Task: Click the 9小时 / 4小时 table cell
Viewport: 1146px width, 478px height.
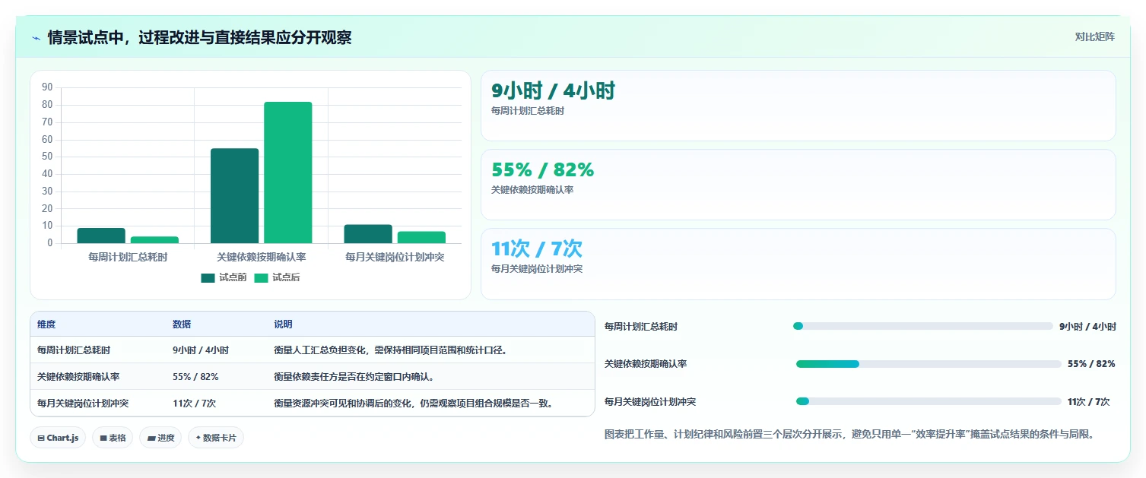Action: click(201, 350)
